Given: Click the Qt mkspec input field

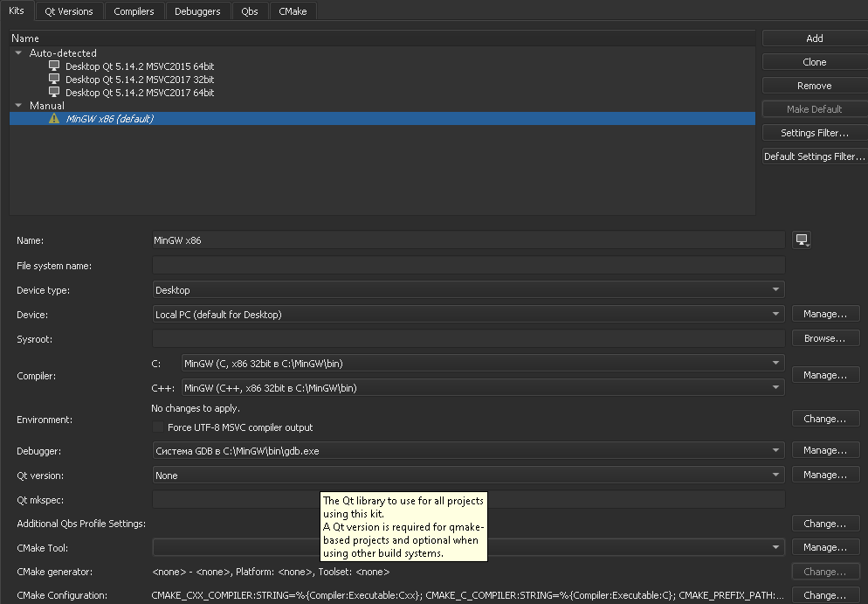Looking at the screenshot, I should pos(468,499).
